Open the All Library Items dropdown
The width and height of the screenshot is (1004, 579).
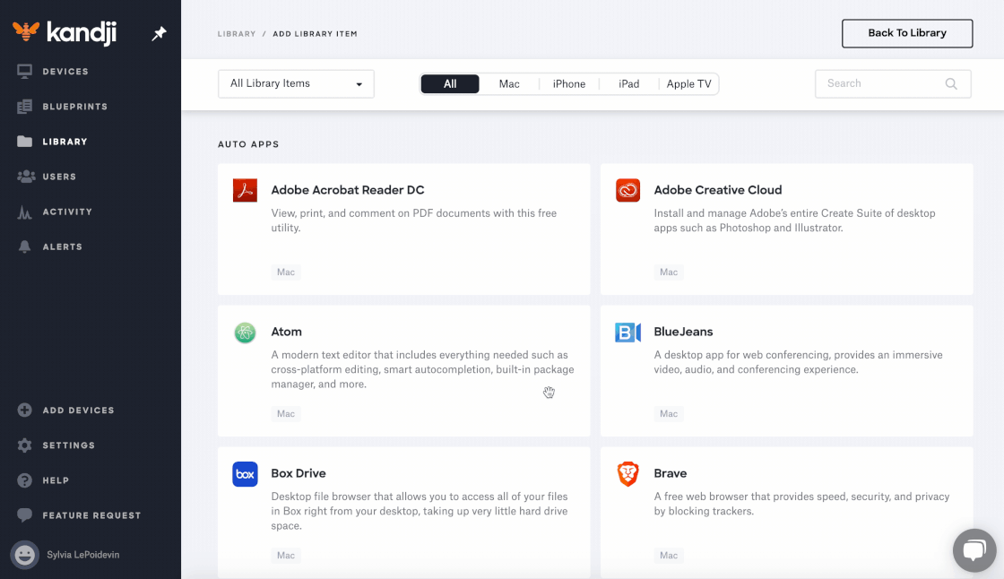[296, 82]
